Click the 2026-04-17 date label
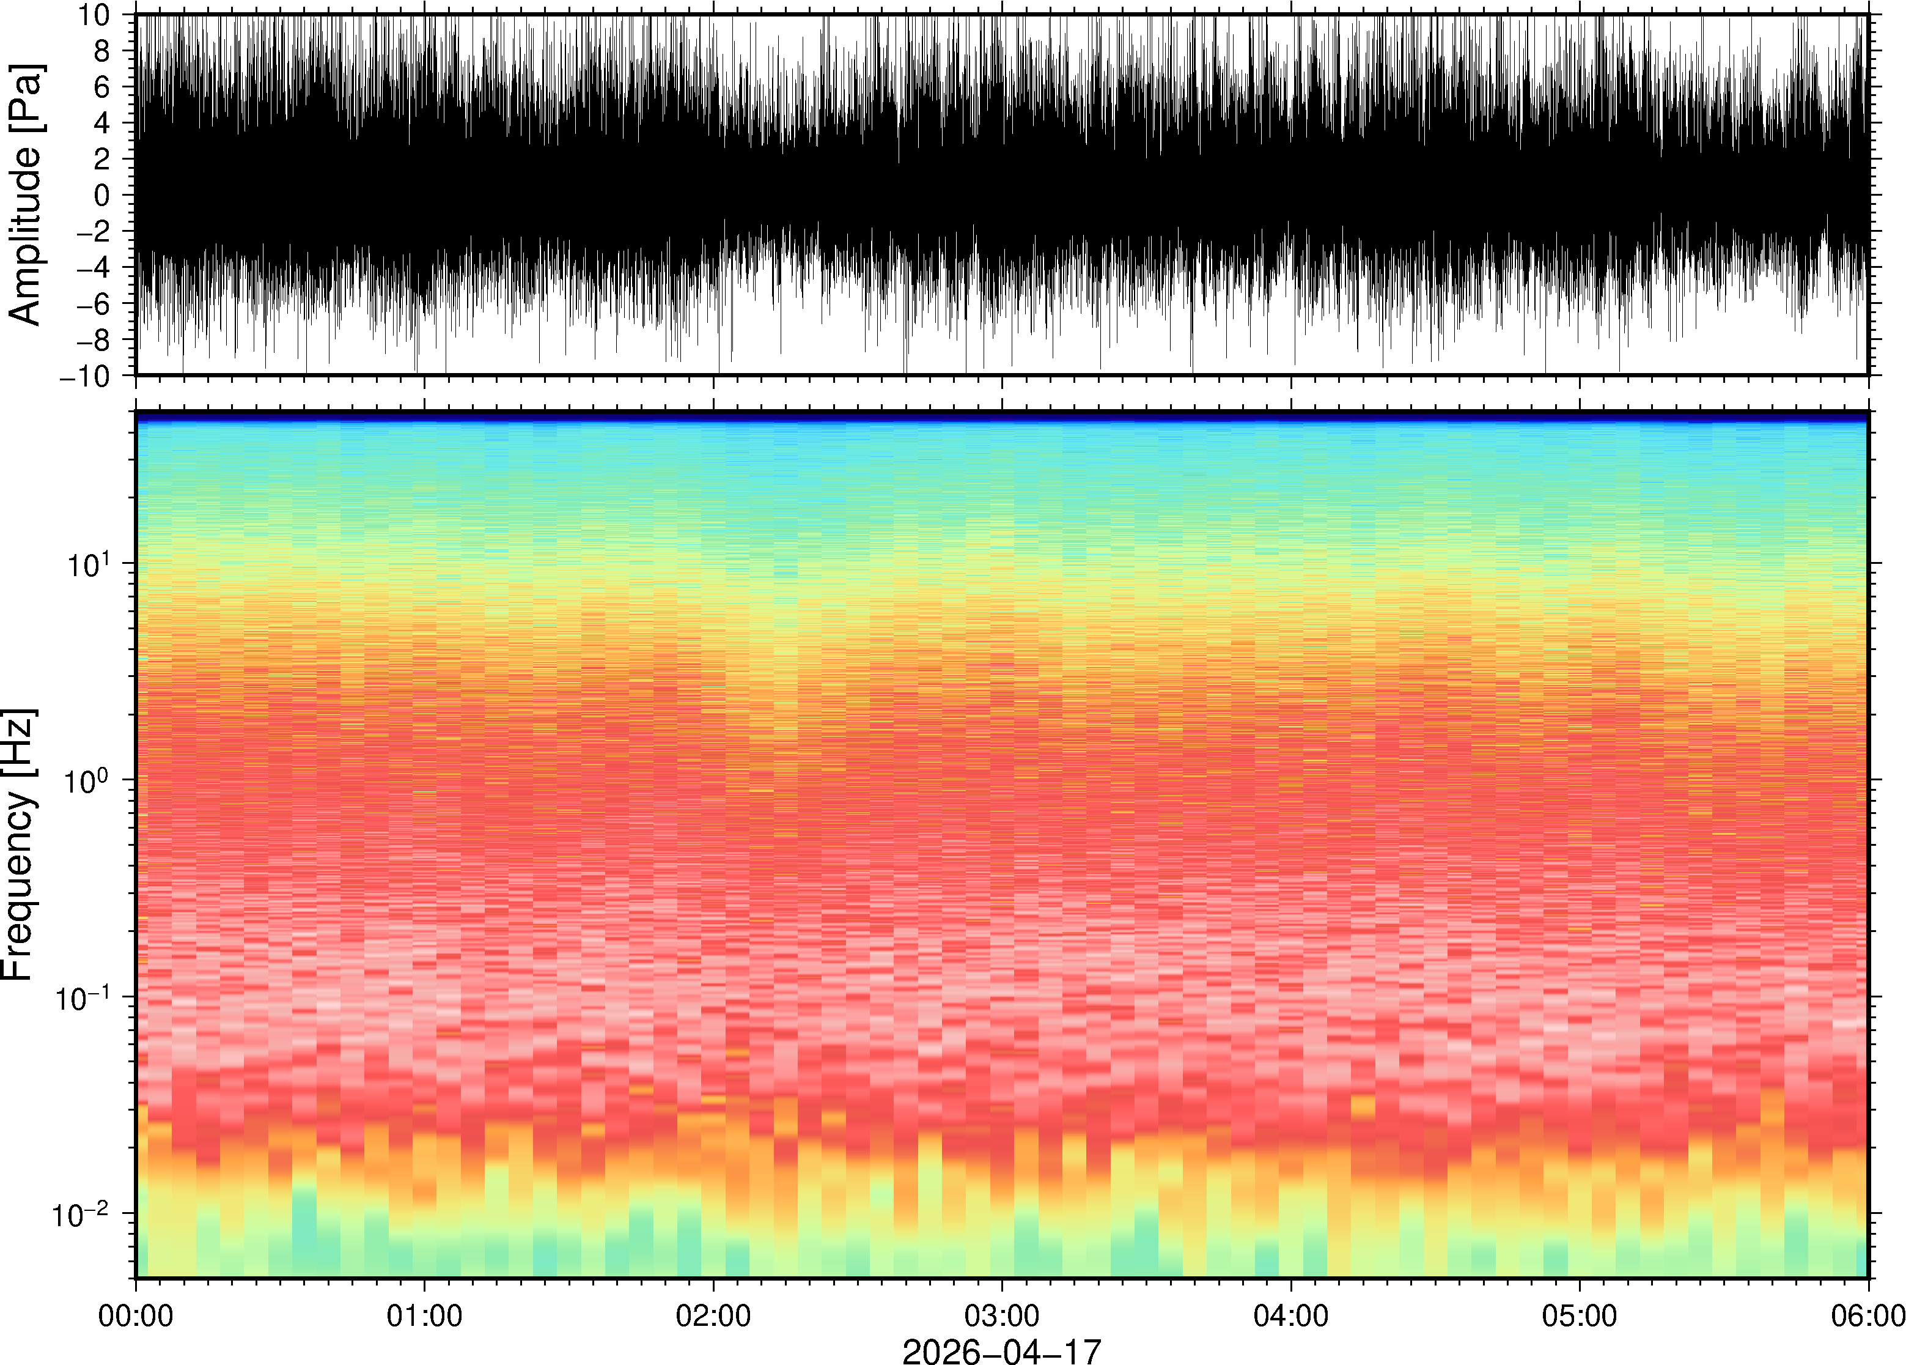1906x1365 pixels. 1001,1351
